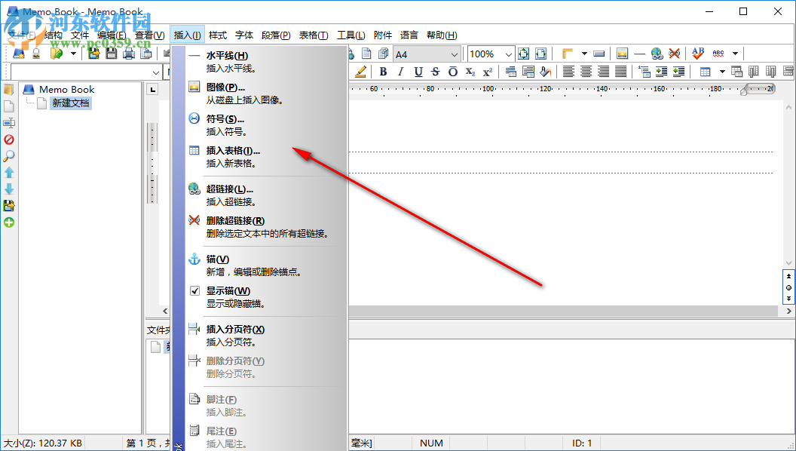This screenshot has height=451, width=796.
Task: Open the 附件 menu
Action: (383, 35)
